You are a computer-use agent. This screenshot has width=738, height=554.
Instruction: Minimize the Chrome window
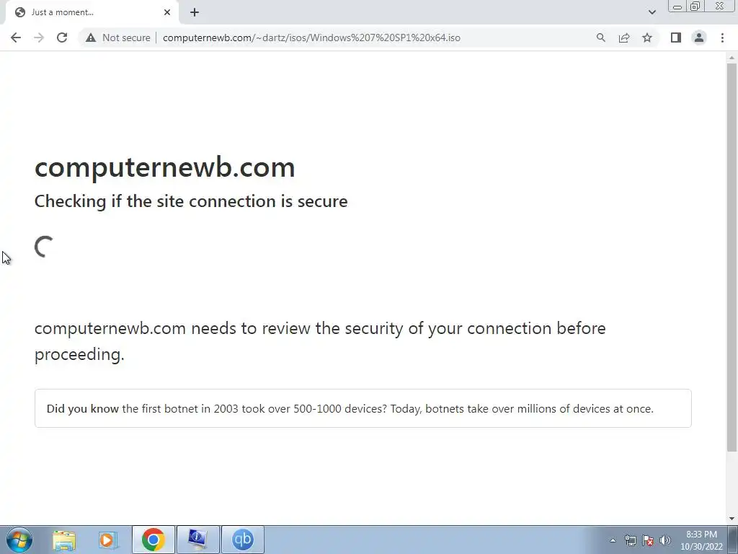677,6
